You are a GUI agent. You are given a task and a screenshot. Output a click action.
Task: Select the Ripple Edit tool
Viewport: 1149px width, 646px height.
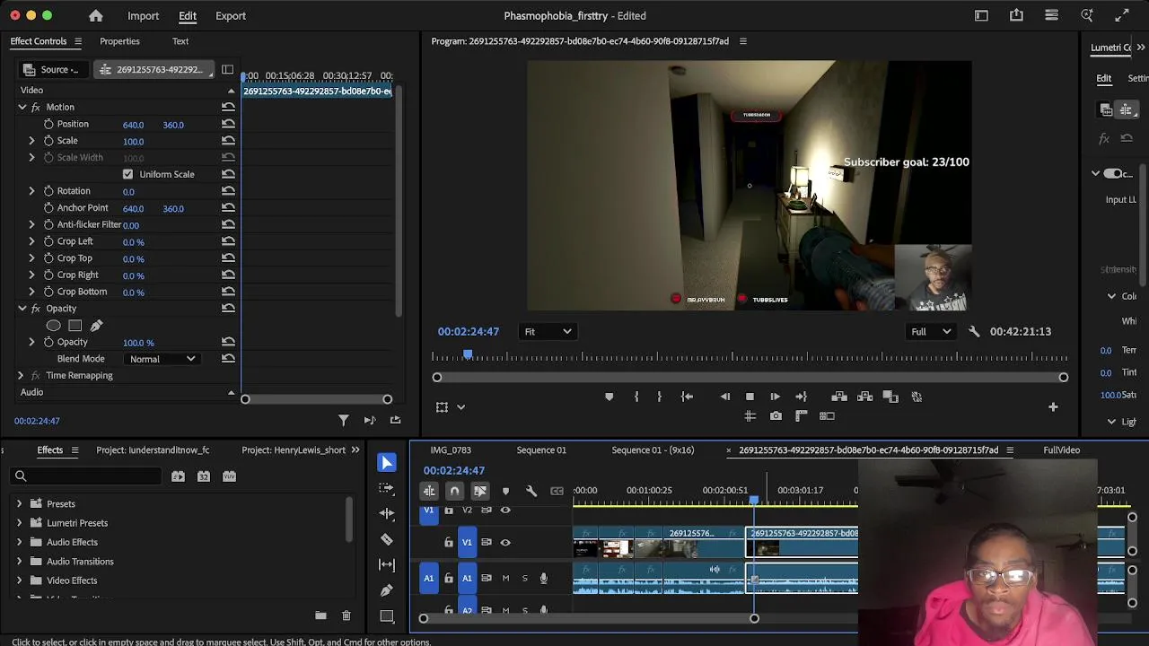coord(387,513)
